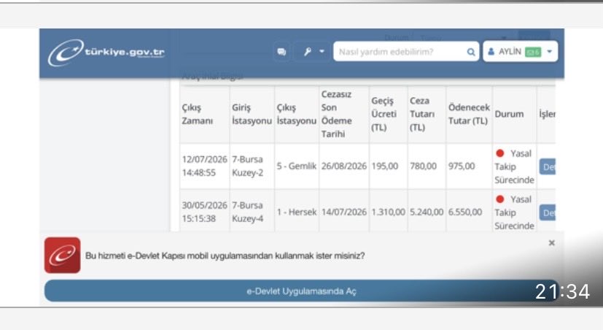Viewport: 603px width, 330px height.
Task: Select the 1 - Hersek exit station cell
Action: pyautogui.click(x=297, y=212)
